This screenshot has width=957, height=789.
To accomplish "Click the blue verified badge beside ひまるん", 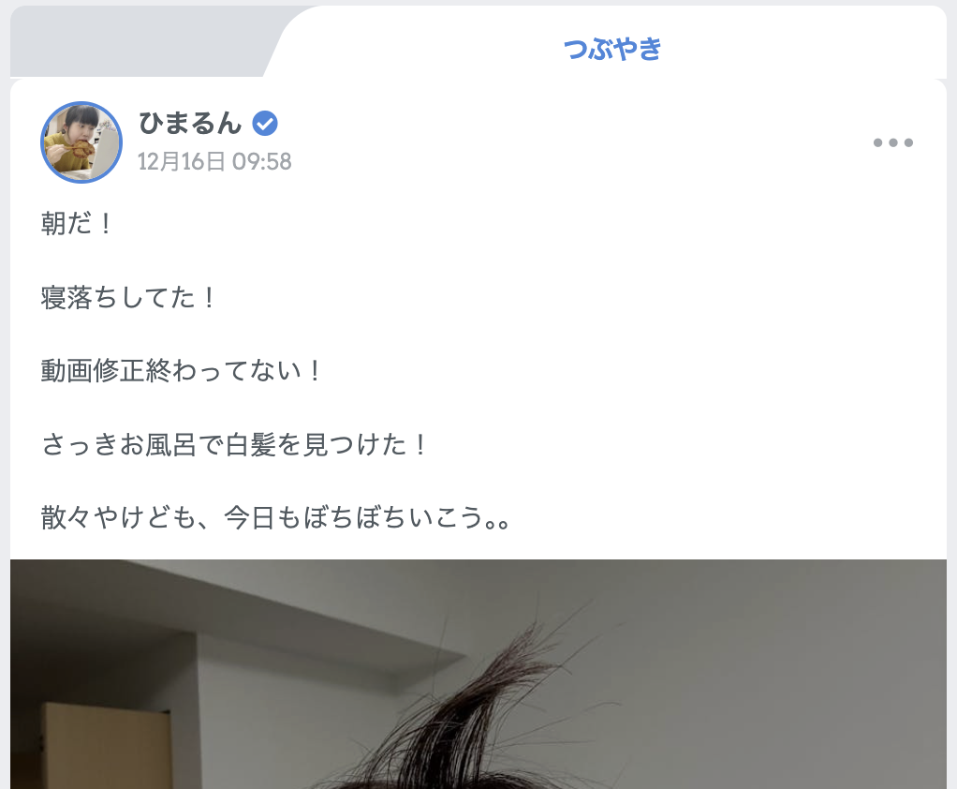I will click(265, 124).
